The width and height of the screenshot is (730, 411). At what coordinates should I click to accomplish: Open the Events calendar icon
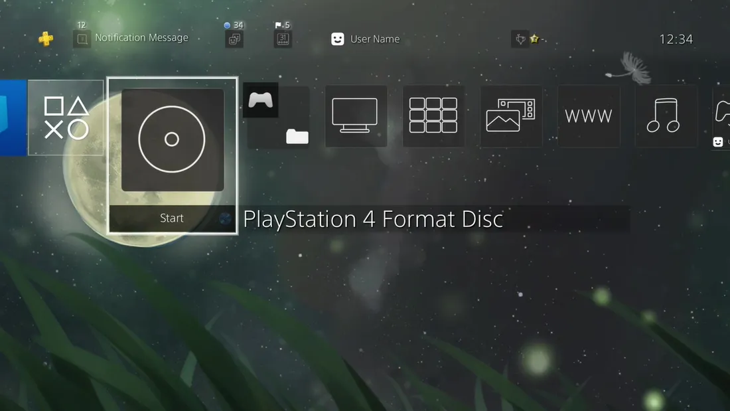283,39
